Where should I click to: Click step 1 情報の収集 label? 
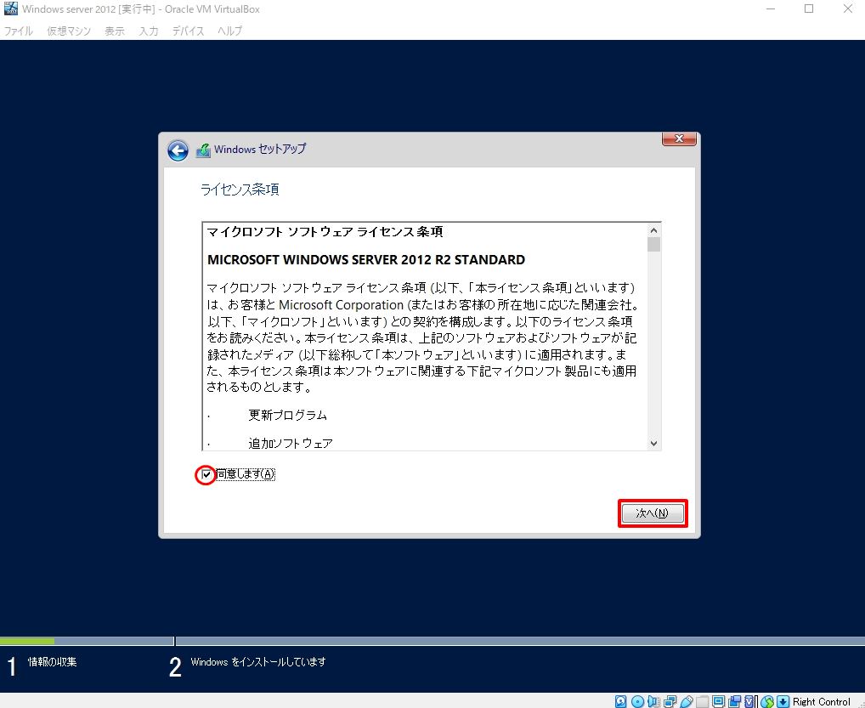tap(53, 661)
